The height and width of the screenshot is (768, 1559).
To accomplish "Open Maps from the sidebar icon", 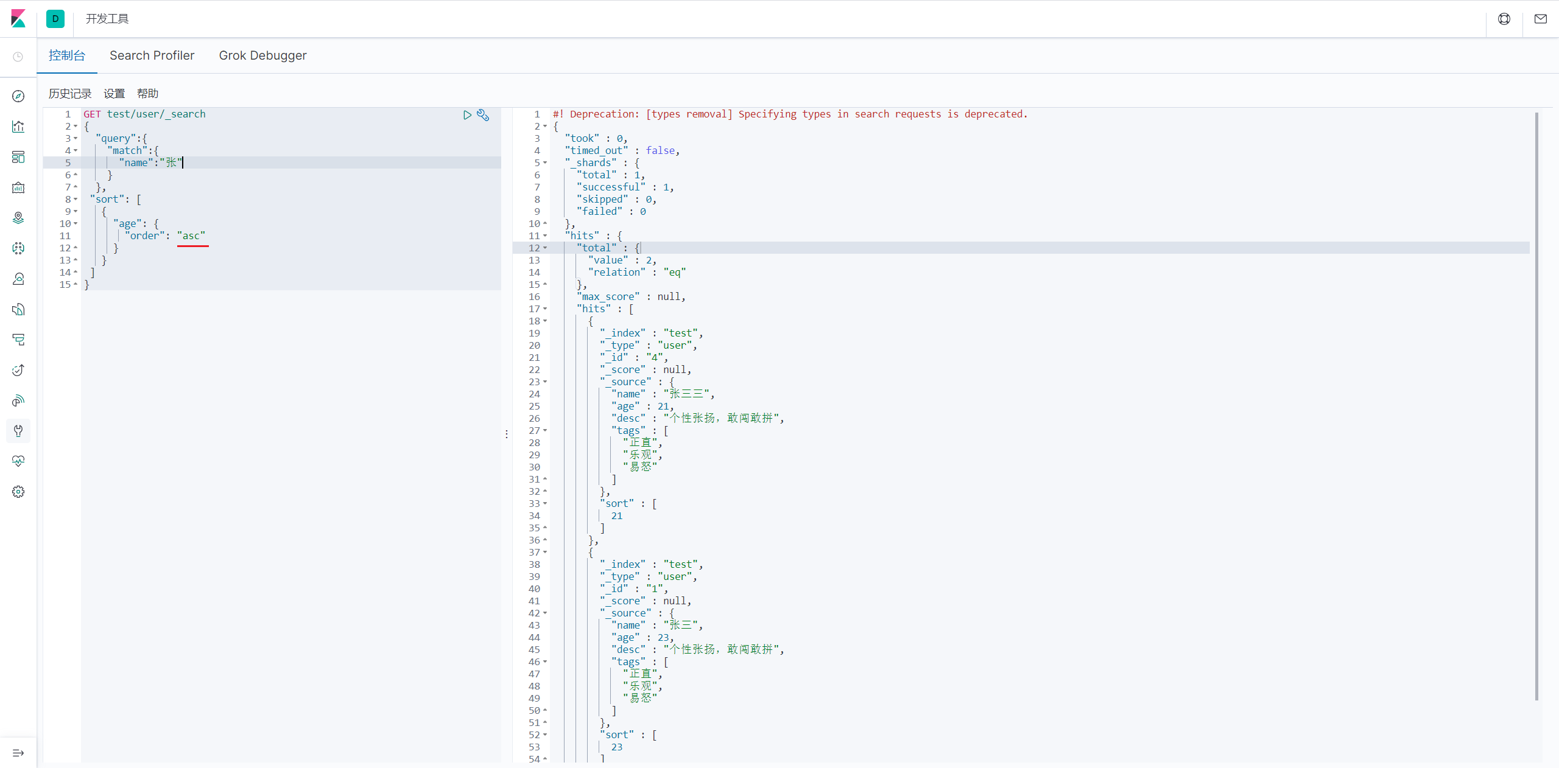I will point(18,218).
